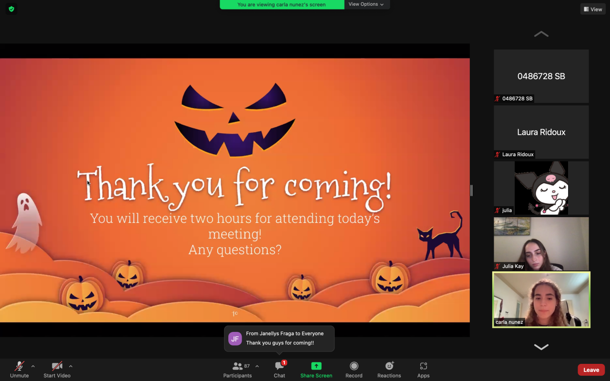Click the unread badge on the Chat icon
The image size is (610, 381).
tap(284, 363)
